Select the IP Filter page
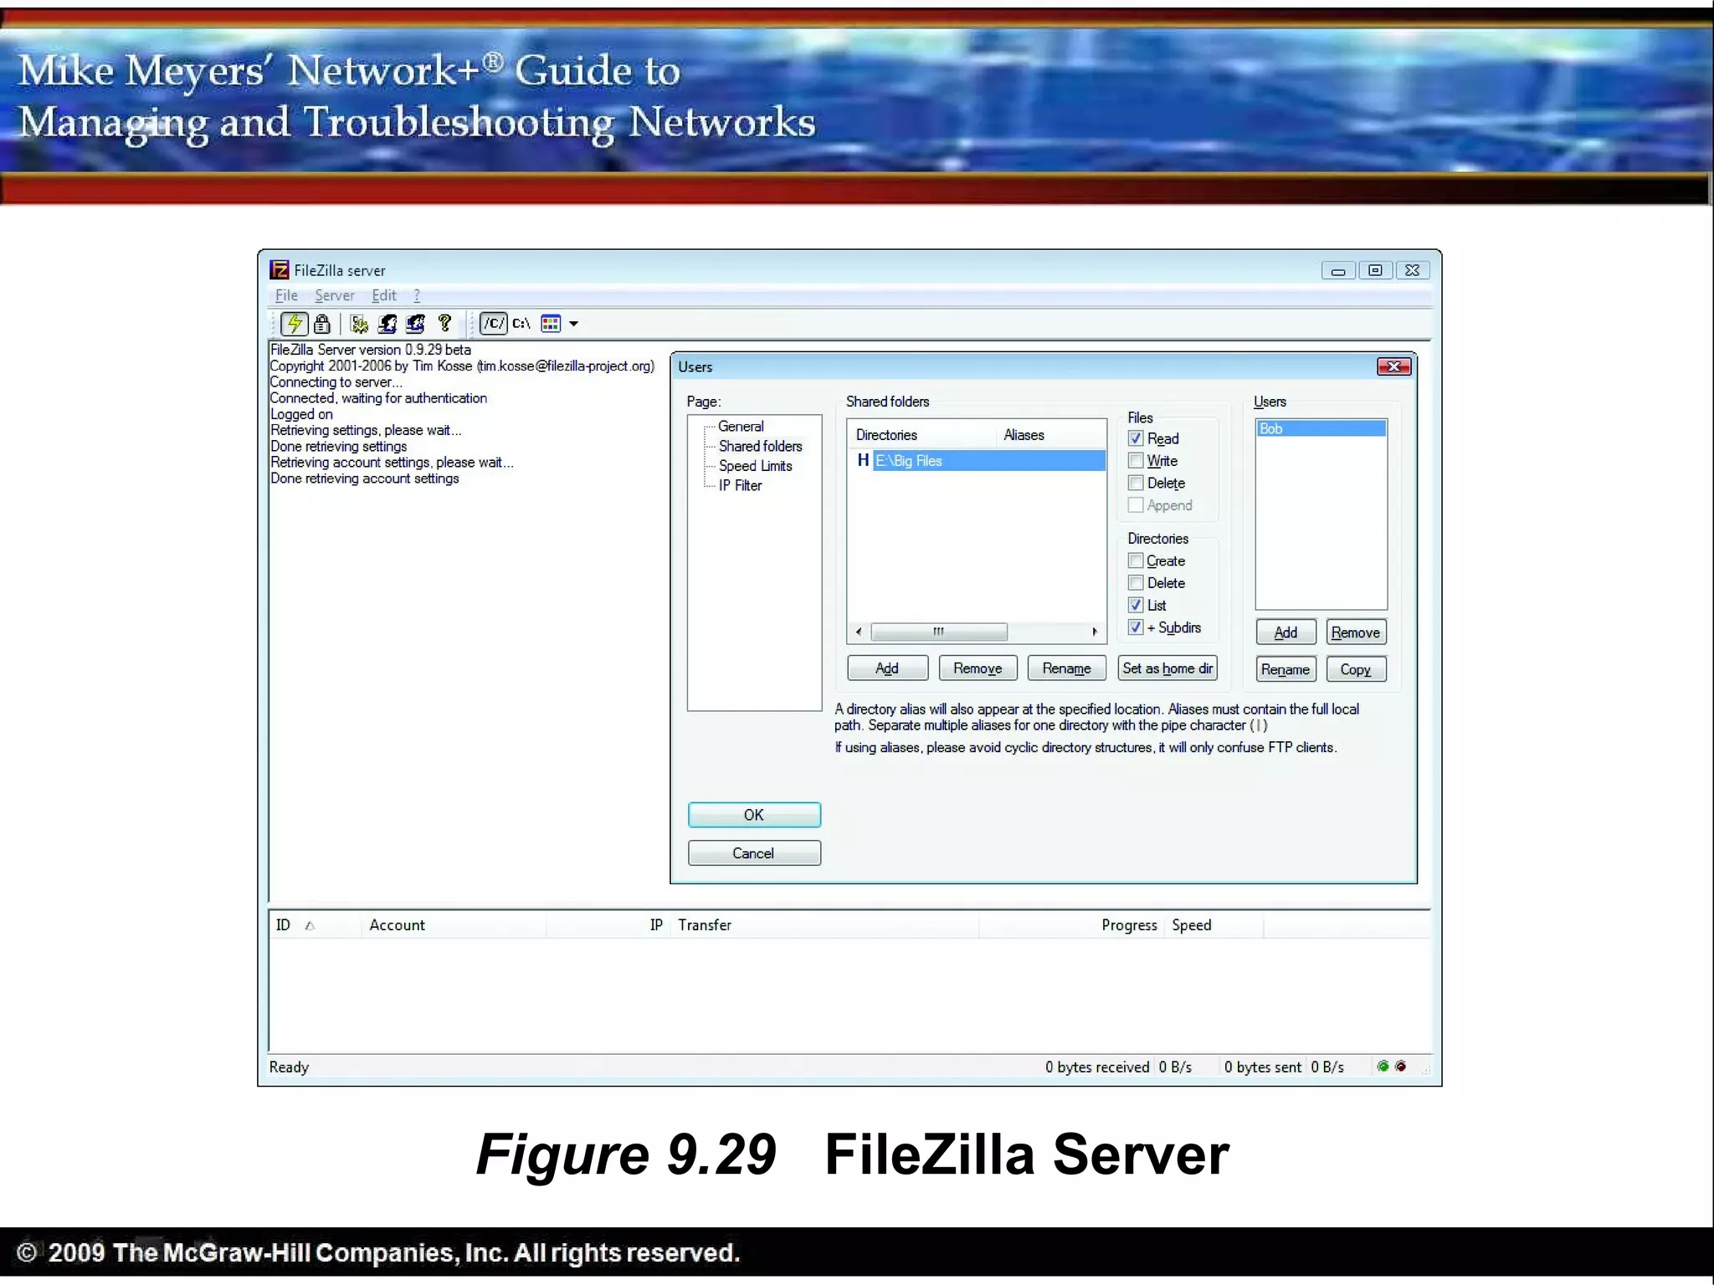 (x=740, y=485)
